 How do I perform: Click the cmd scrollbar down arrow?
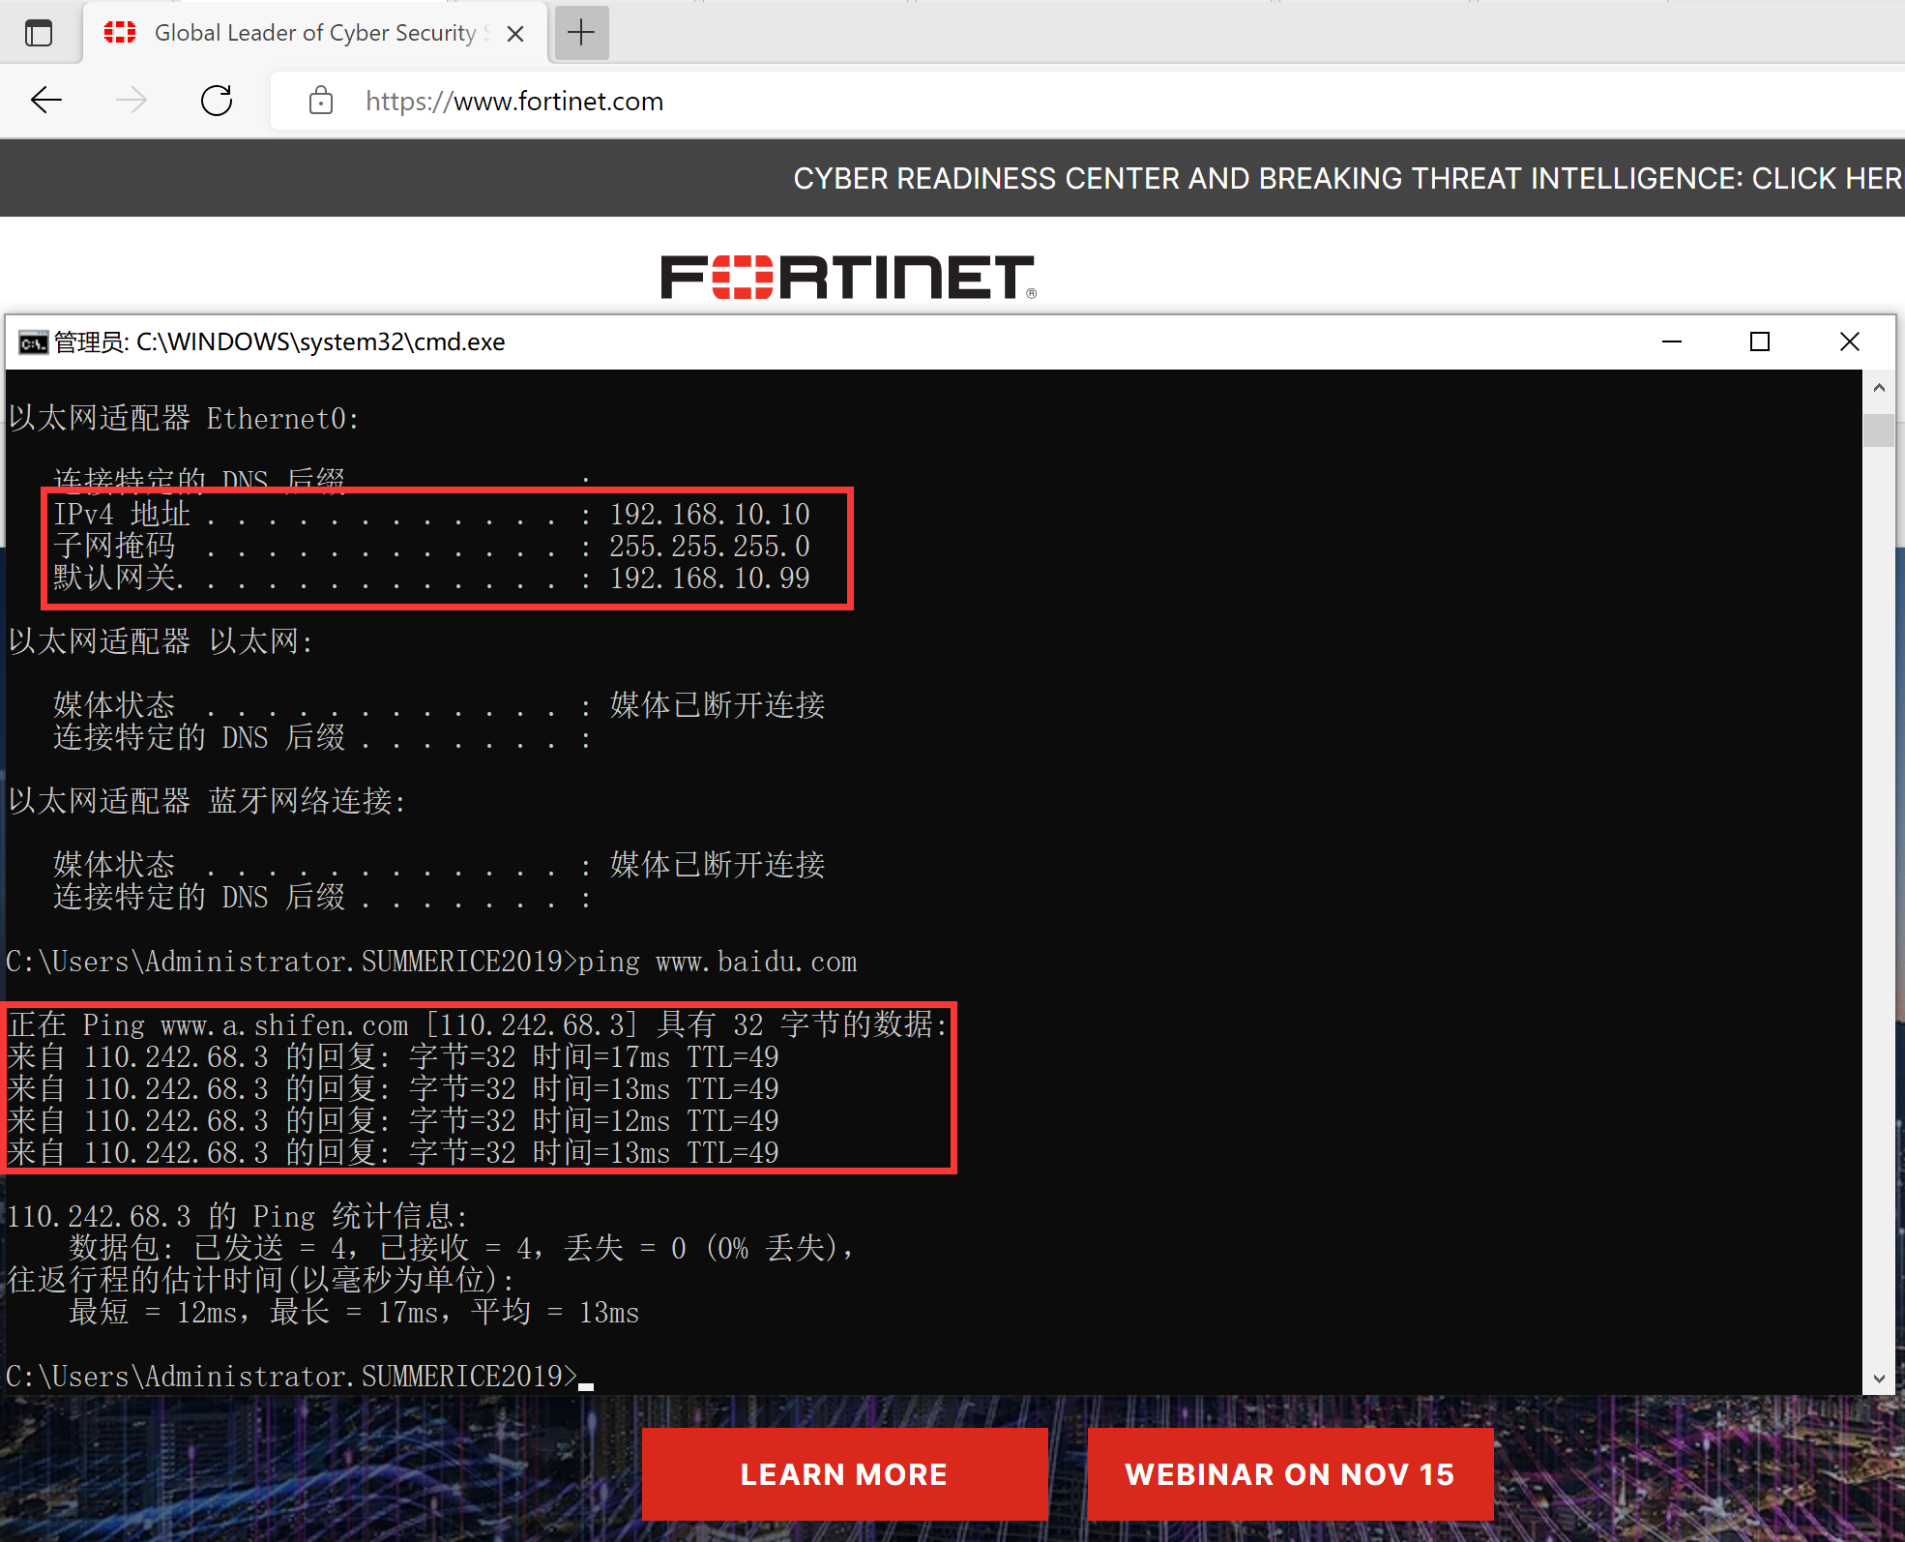pos(1878,1379)
